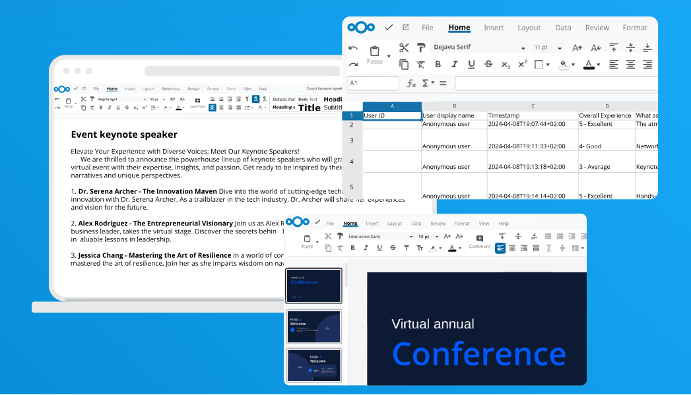Click the scissors Cut icon in the presentation toolbar

coord(328,237)
